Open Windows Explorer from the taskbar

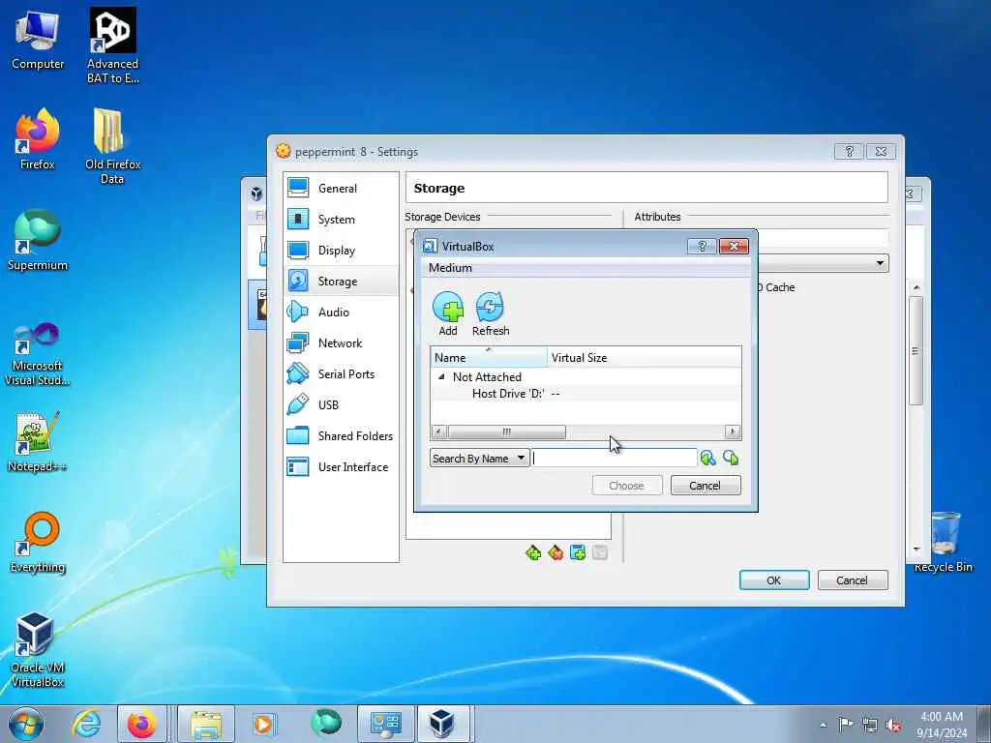coord(206,724)
